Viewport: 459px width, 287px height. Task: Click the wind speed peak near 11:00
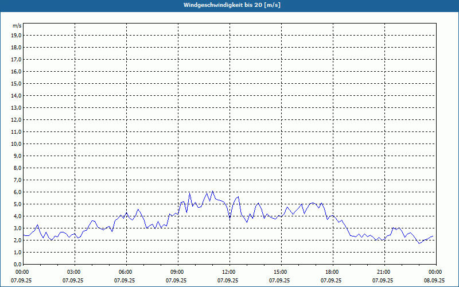point(212,191)
